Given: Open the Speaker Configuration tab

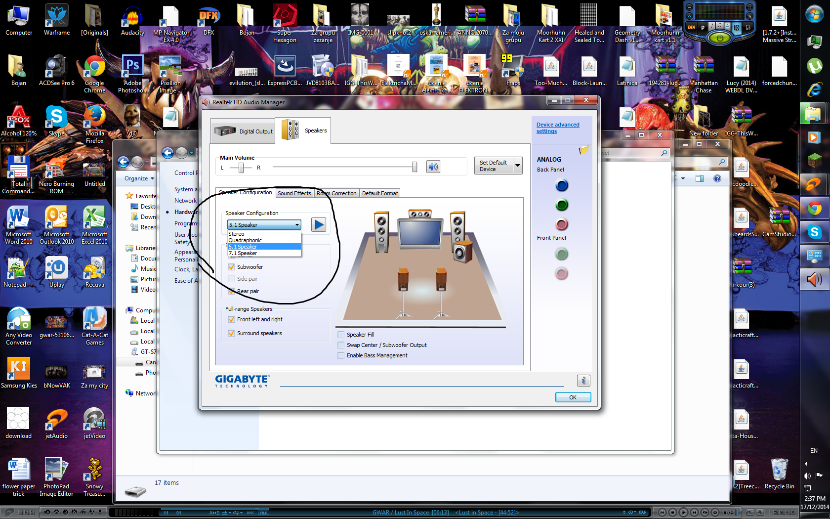Looking at the screenshot, I should (245, 192).
